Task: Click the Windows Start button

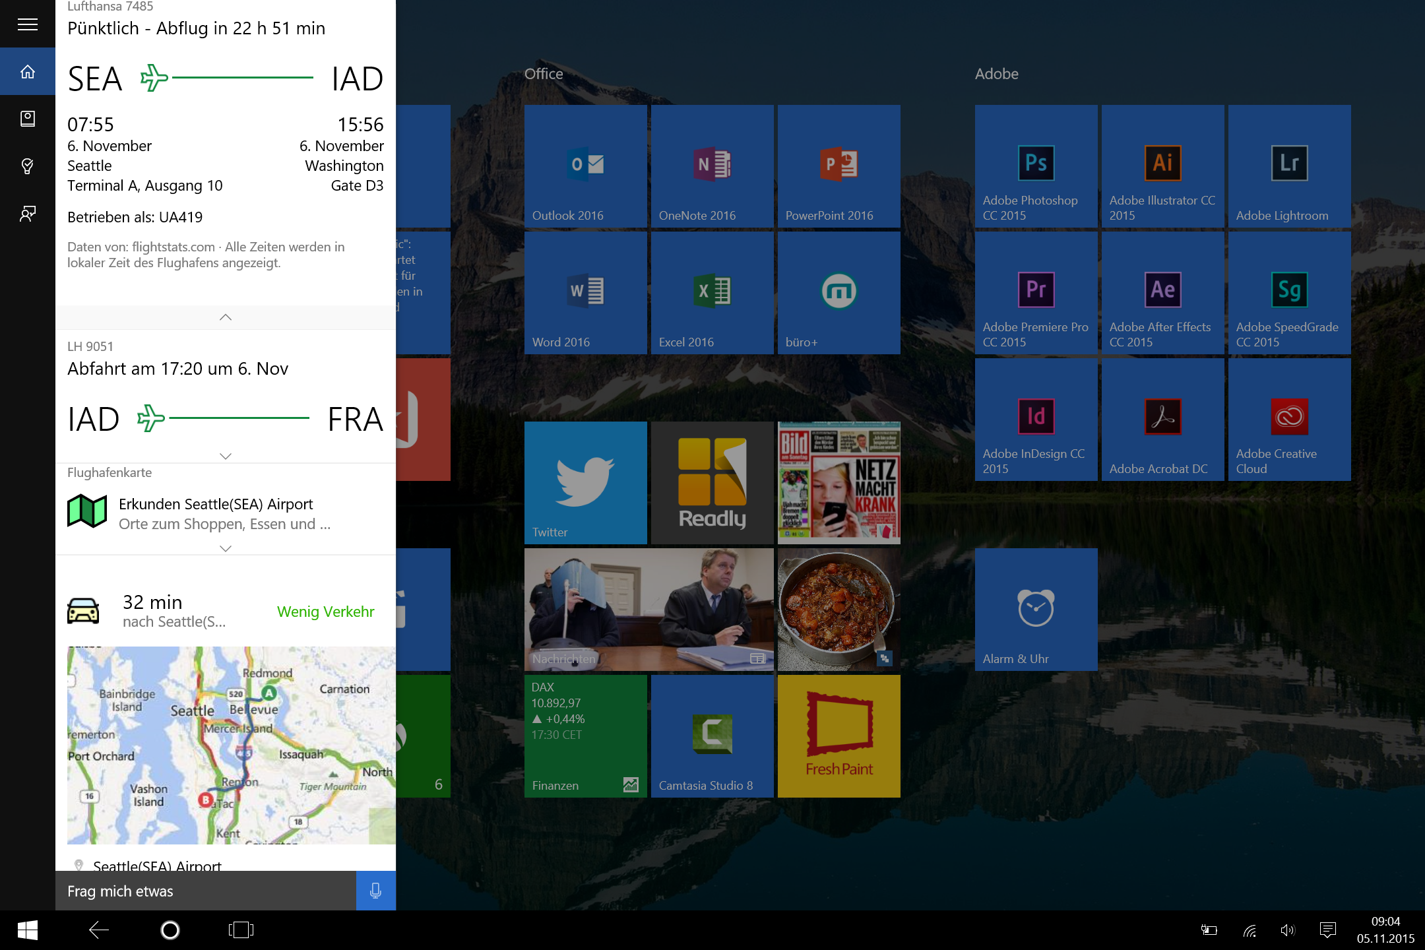Action: pos(27,930)
